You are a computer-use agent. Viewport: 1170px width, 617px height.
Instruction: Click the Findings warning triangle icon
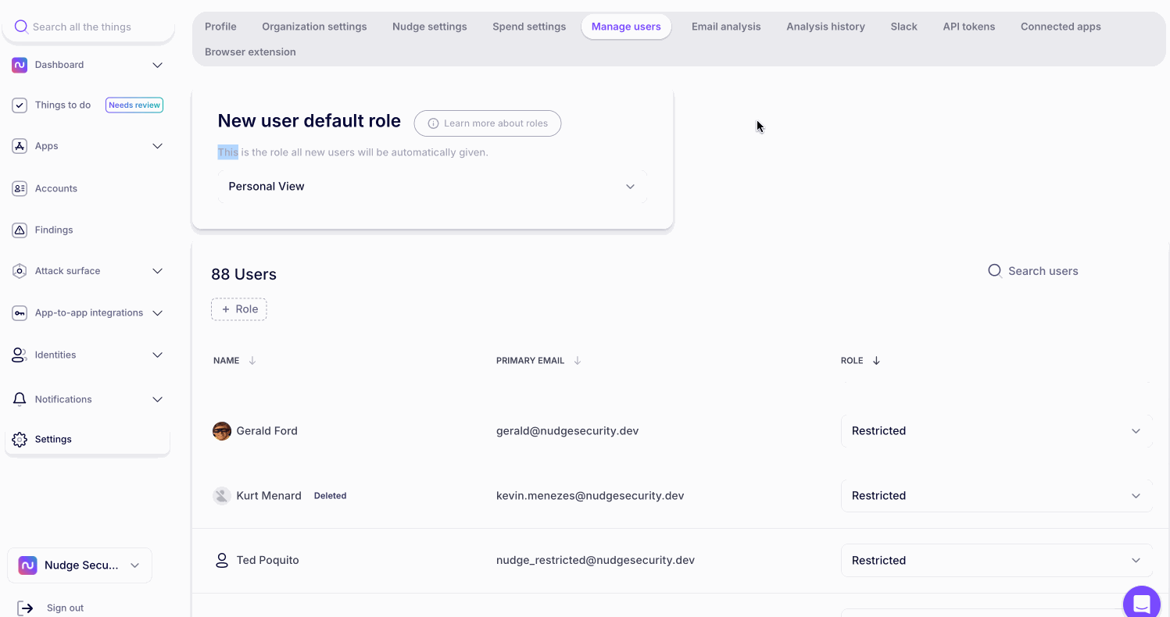tap(20, 230)
